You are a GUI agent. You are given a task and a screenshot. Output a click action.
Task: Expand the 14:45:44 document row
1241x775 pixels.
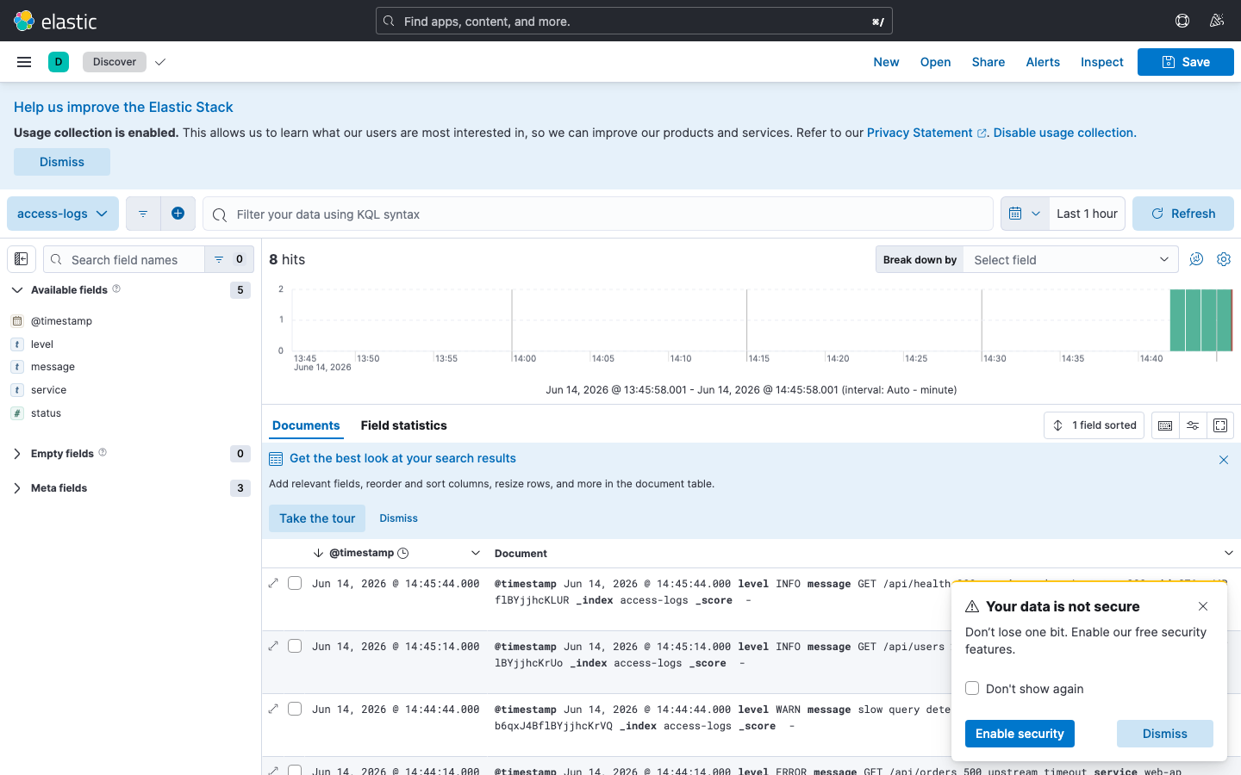tap(273, 583)
